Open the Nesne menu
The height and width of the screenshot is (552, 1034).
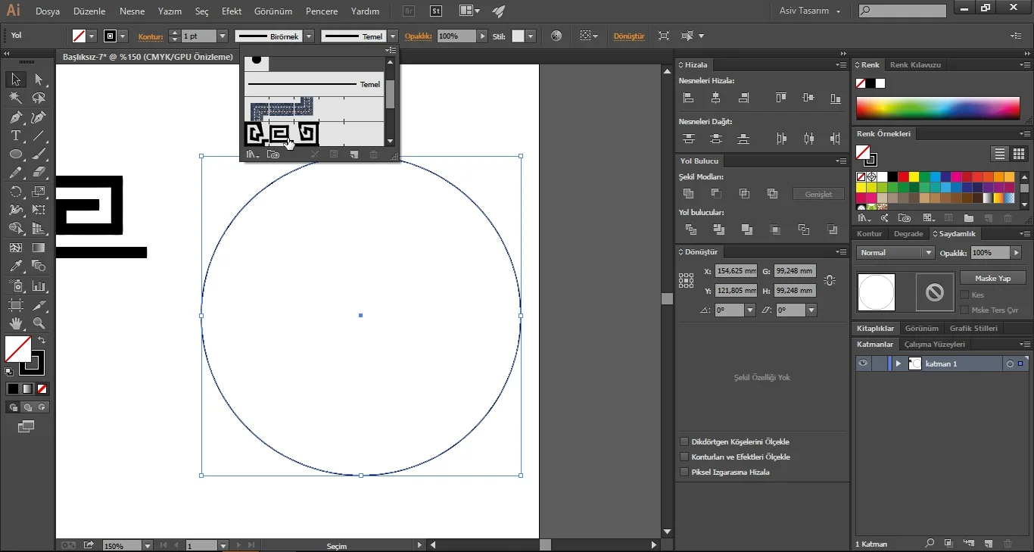[x=132, y=11]
